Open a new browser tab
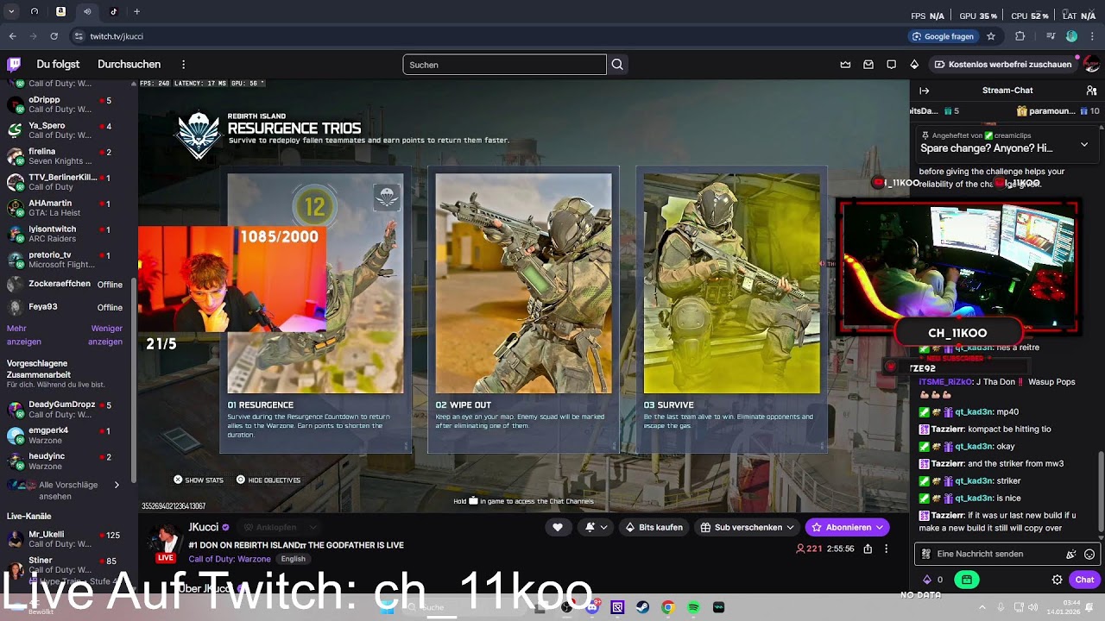Screen dimensions: 1105x621 136,11
